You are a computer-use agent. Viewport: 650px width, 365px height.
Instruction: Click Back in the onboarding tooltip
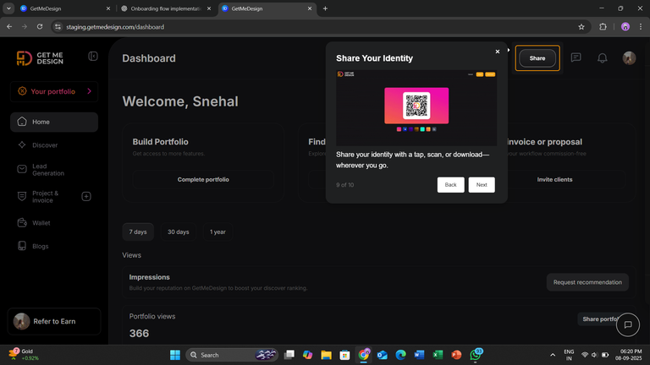[x=450, y=184]
